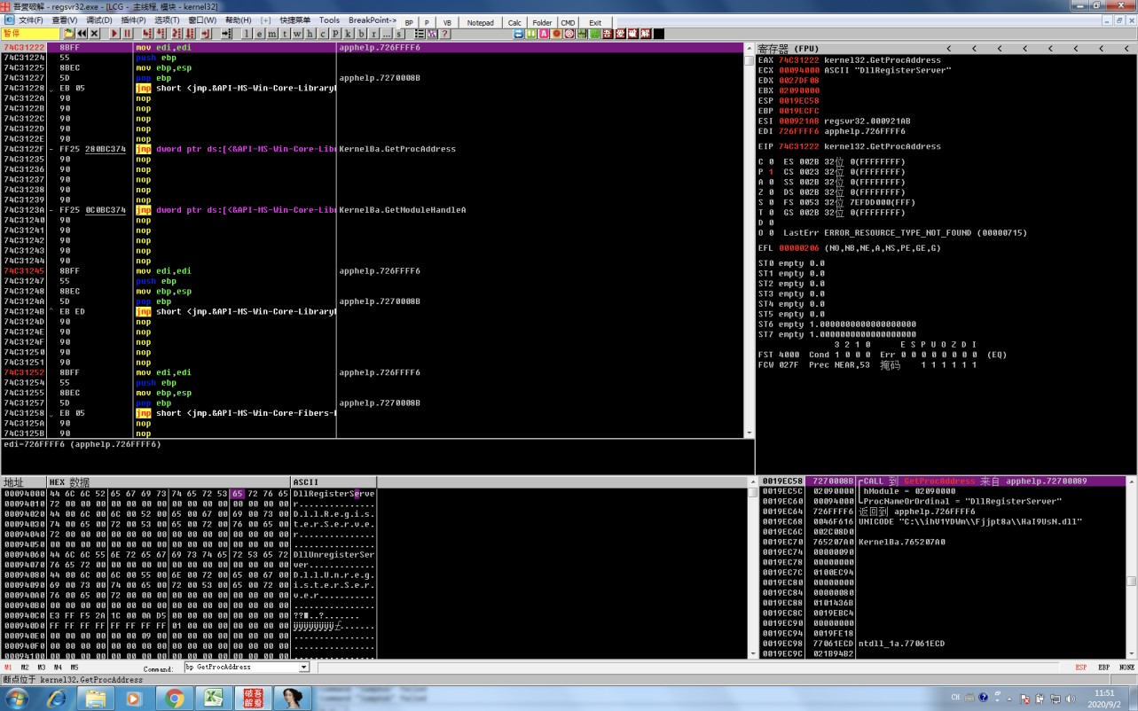The height and width of the screenshot is (711, 1138).
Task: Open the 调试(D) debug menu
Action: click(99, 20)
